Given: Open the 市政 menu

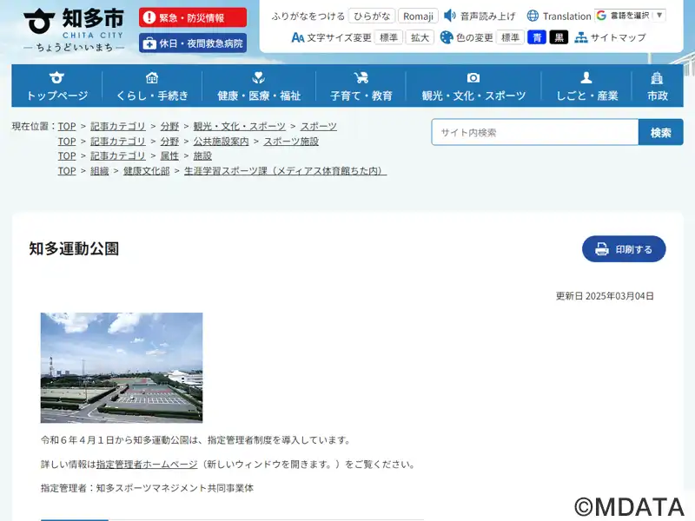Looking at the screenshot, I should pyautogui.click(x=658, y=86).
